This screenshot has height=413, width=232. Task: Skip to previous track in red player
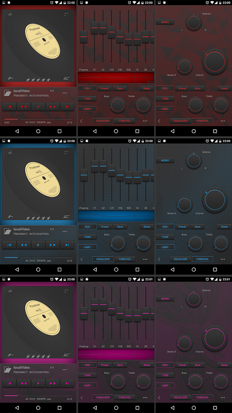pyautogui.click(x=9, y=107)
